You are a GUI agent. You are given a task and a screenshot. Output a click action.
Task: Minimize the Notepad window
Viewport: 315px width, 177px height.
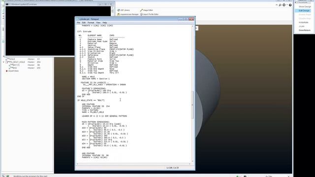pos(181,19)
